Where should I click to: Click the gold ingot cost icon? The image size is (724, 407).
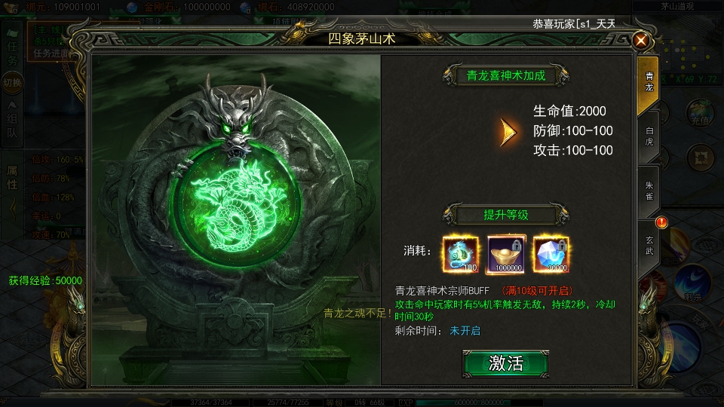click(505, 254)
